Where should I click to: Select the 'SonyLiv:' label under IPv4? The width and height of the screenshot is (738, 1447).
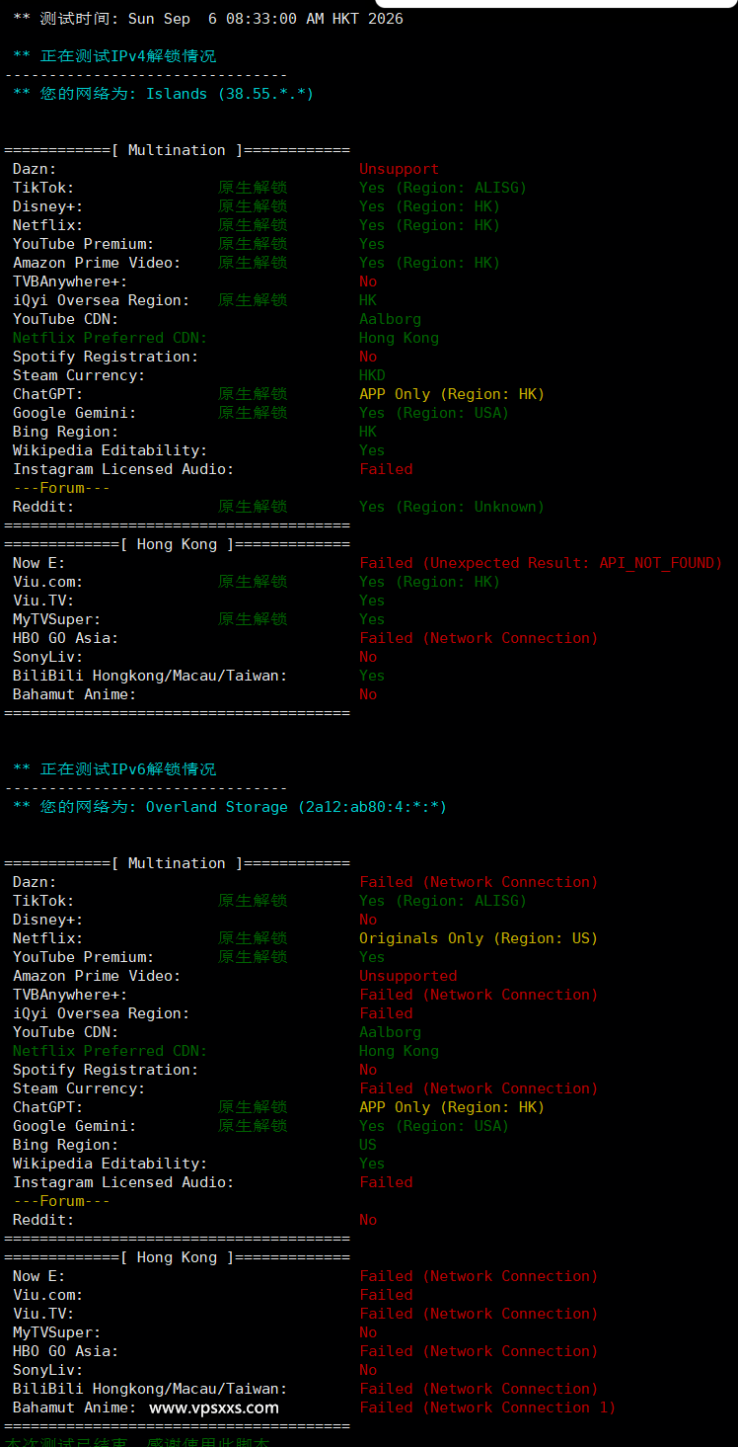[x=47, y=657]
